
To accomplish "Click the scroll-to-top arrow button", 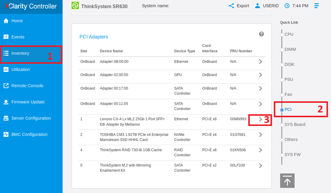I will tap(287, 181).
